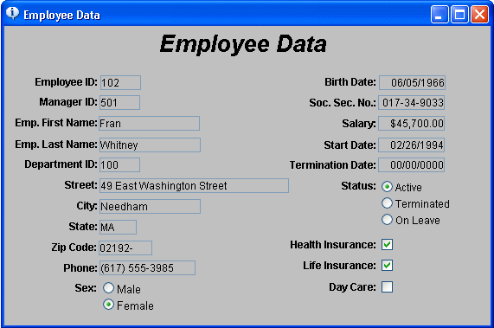Click the Termination Date label
The width and height of the screenshot is (494, 328).
(x=333, y=165)
